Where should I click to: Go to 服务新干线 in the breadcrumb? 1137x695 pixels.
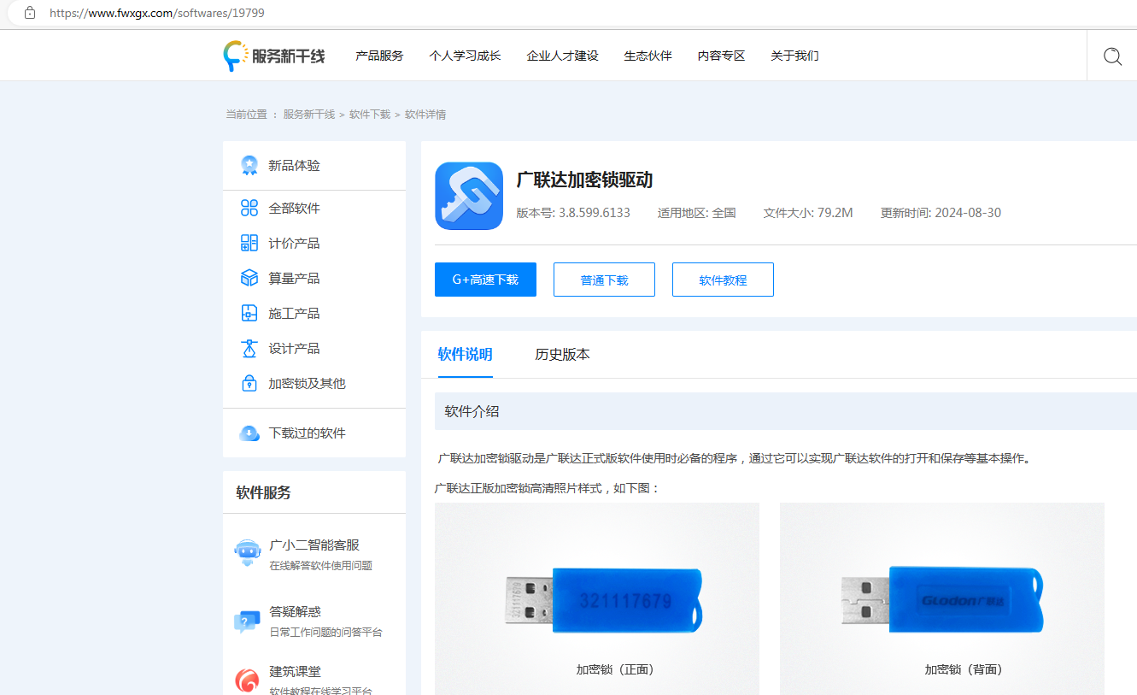[x=308, y=115]
